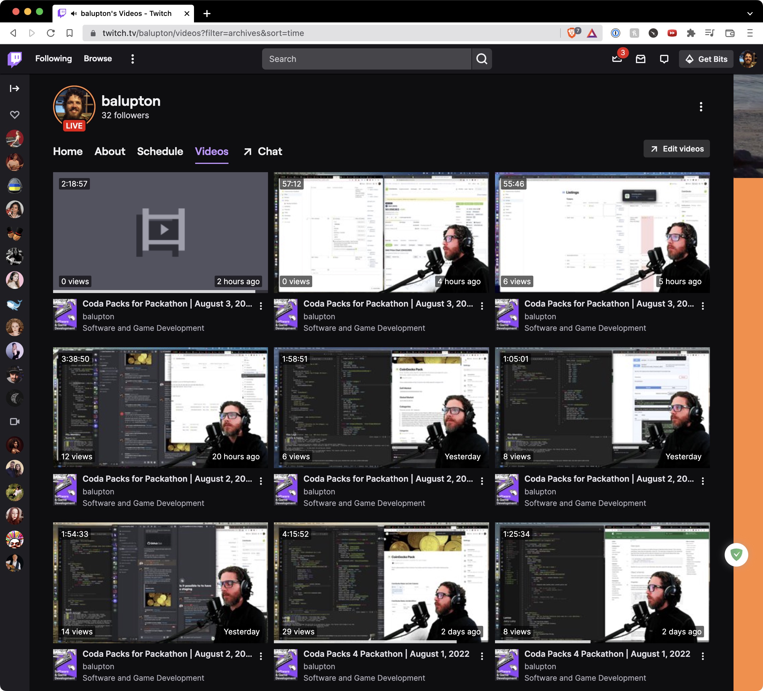Open options menu for the 2:18:57 video
This screenshot has width=763, height=691.
[261, 306]
